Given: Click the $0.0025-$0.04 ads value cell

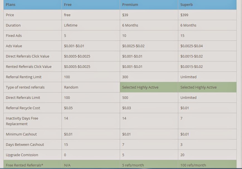Looking at the screenshot, I should (192, 46).
